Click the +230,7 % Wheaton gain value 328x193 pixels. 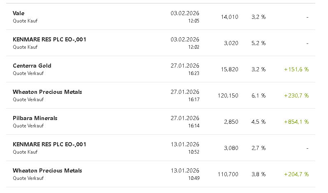point(296,96)
